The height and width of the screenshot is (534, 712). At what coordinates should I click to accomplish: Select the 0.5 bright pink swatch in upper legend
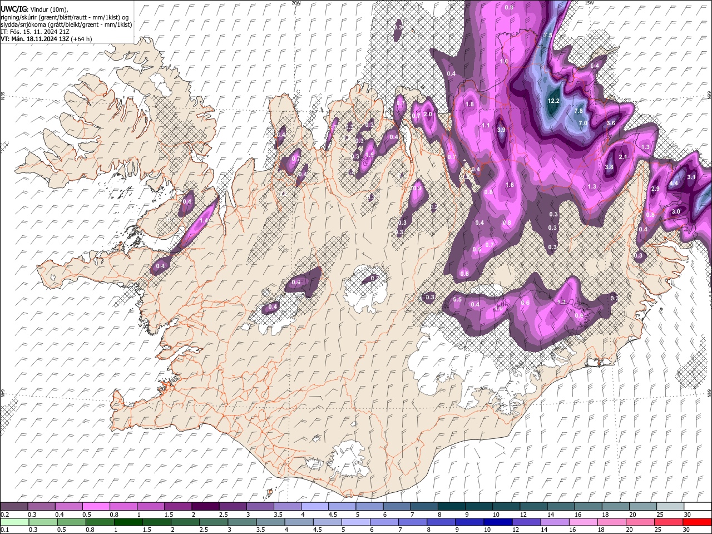click(96, 506)
